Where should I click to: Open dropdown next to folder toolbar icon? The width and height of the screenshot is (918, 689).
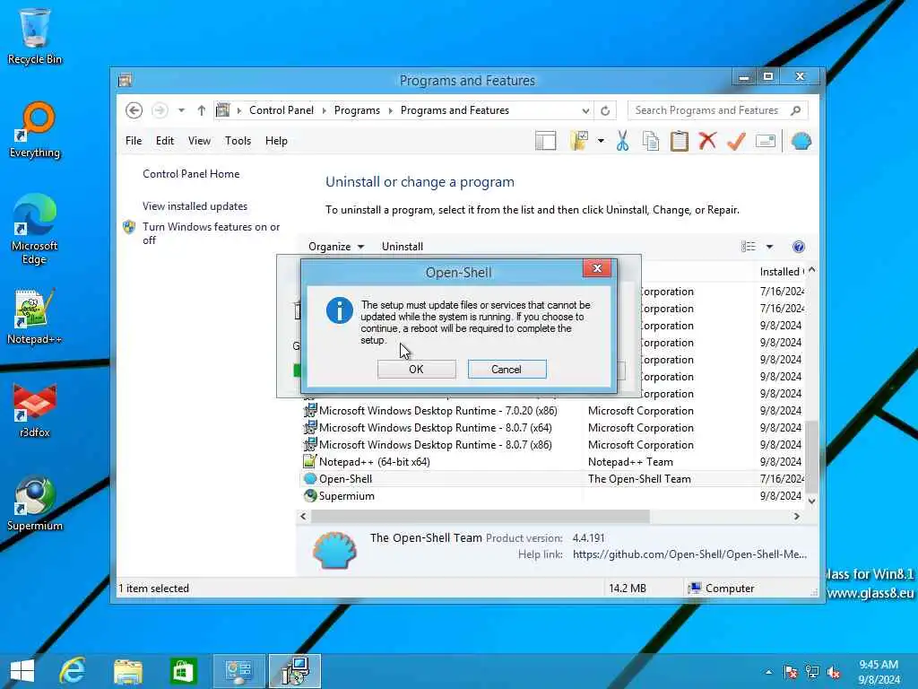point(601,141)
